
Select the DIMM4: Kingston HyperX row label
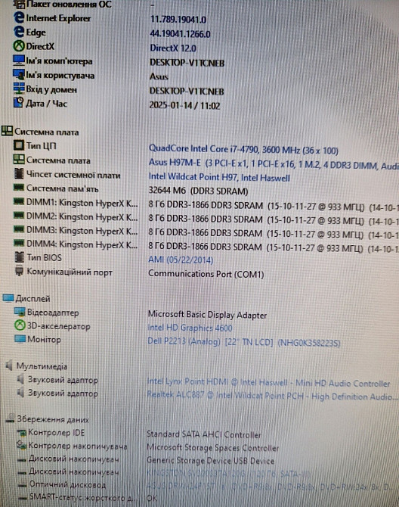click(82, 244)
